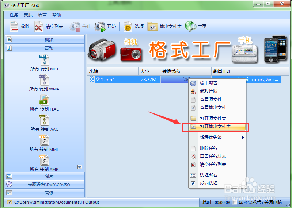Open the Language (语言) menu
This screenshot has height=208, width=292.
(x=42, y=15)
